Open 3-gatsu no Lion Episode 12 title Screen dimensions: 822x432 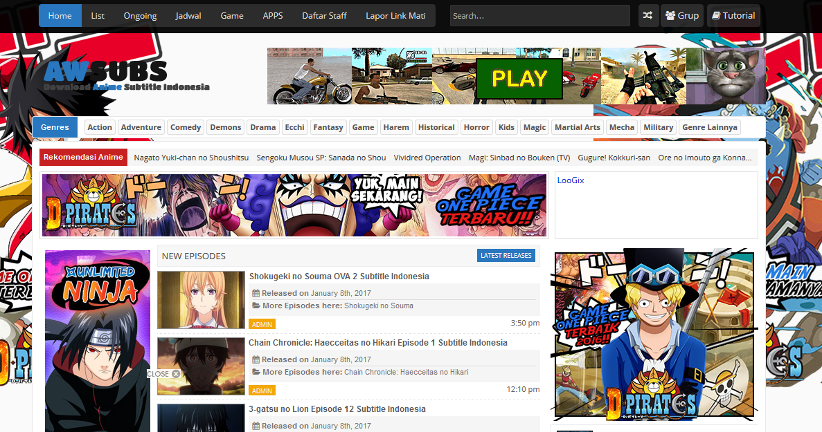tap(337, 409)
